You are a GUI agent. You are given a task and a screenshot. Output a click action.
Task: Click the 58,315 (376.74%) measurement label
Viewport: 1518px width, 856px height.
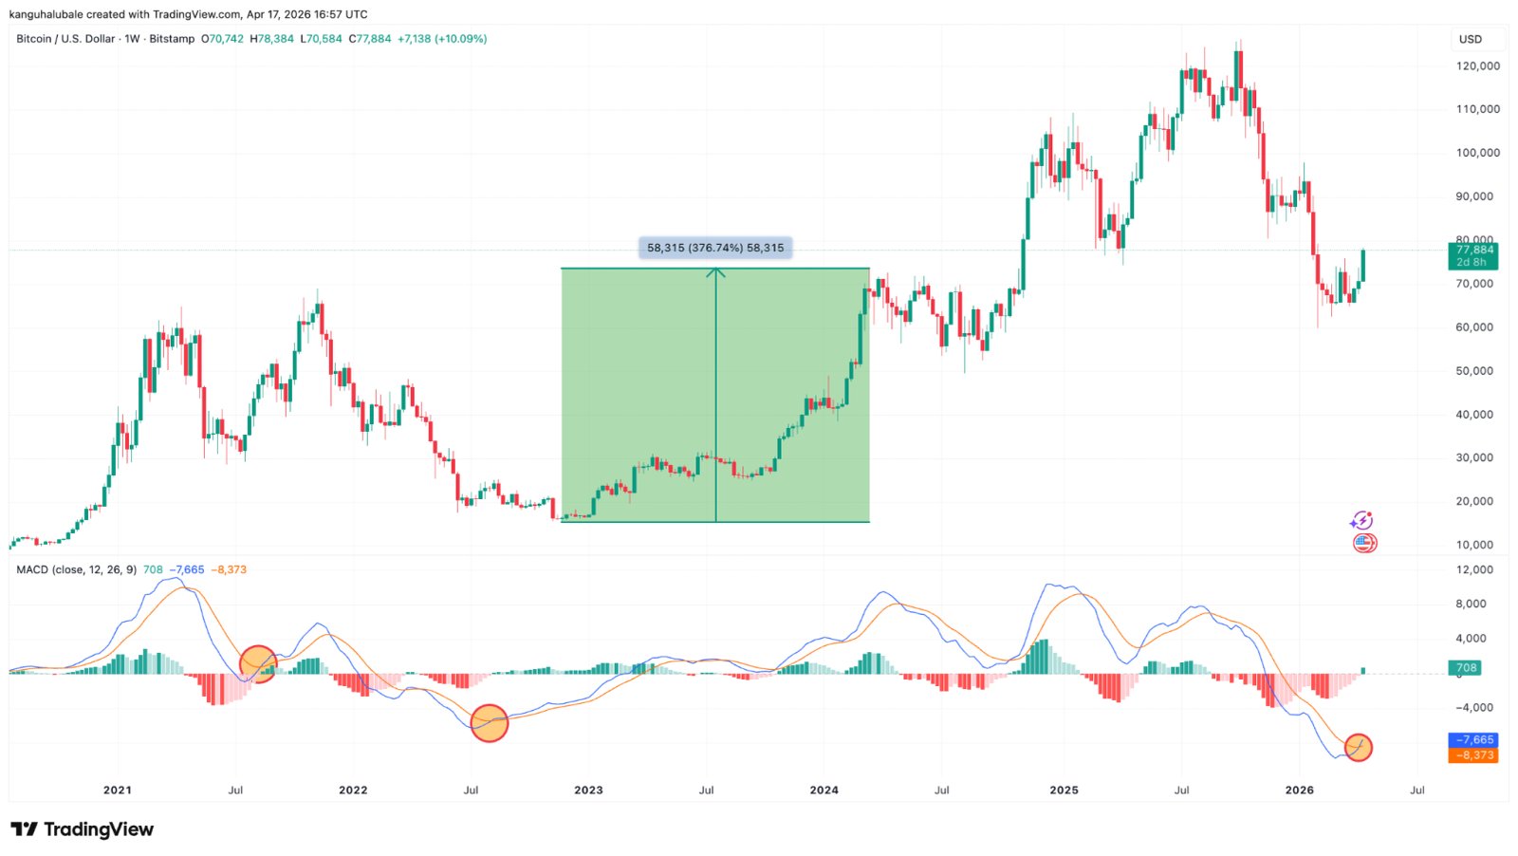(715, 248)
